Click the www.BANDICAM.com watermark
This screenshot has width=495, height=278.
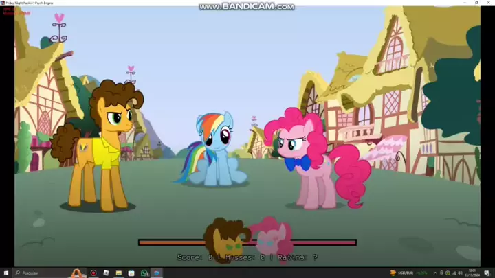(x=247, y=7)
